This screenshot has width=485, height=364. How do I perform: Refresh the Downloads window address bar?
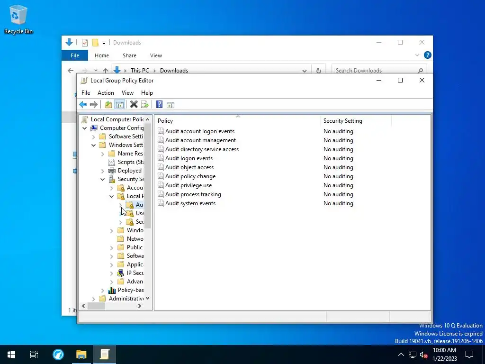pos(319,71)
